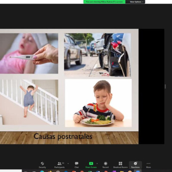
Task: Open the View Options dropdown
Action: tap(136, 2)
